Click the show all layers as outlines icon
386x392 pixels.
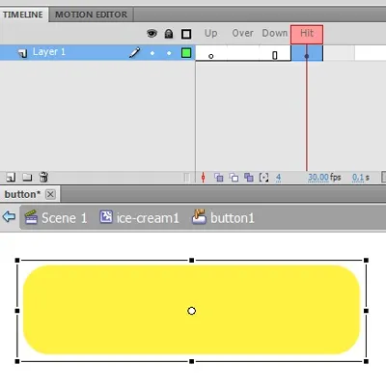coord(186,34)
